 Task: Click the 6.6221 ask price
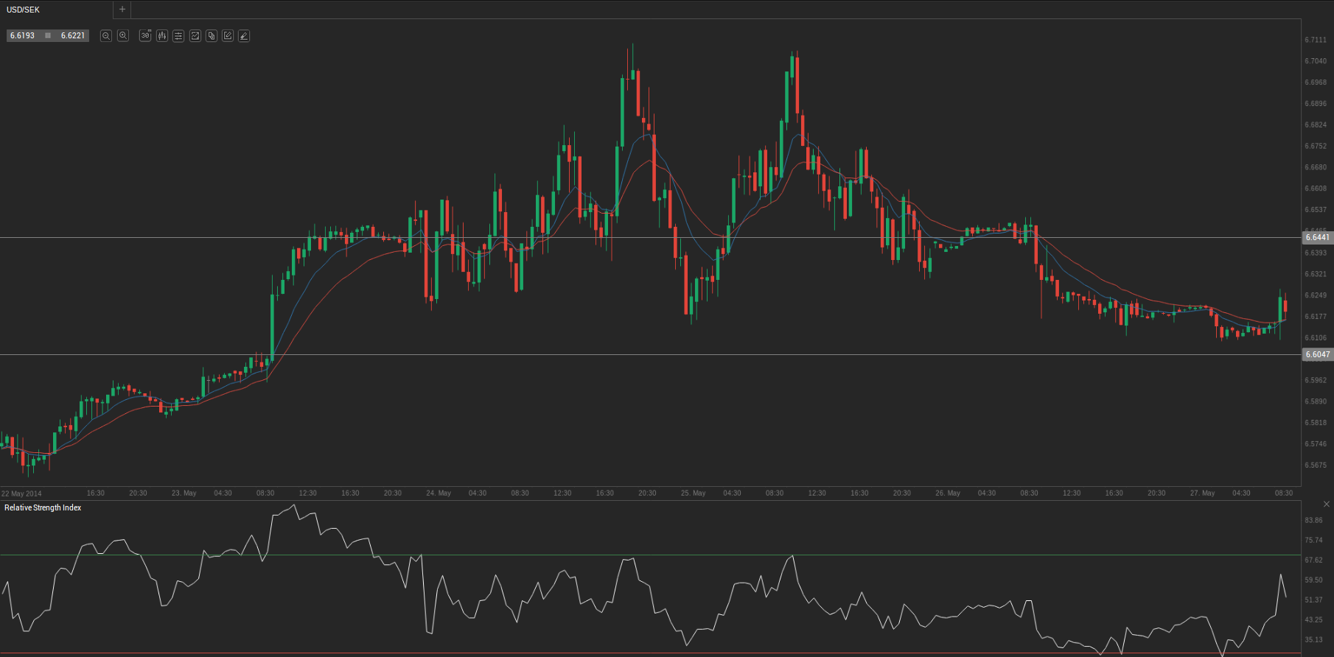73,35
